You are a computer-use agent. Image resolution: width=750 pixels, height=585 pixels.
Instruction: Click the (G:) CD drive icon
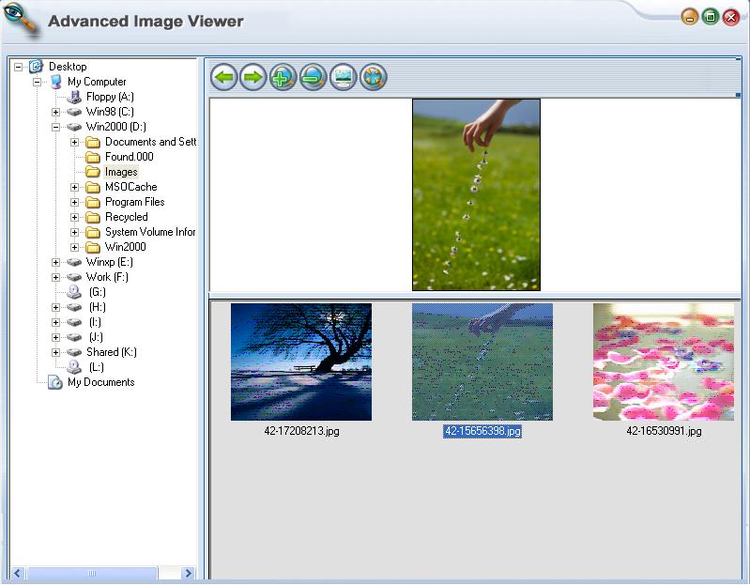coord(74,292)
